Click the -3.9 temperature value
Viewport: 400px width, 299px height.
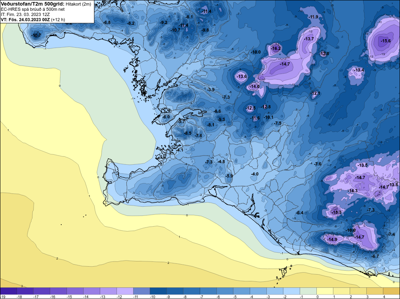[210, 90]
